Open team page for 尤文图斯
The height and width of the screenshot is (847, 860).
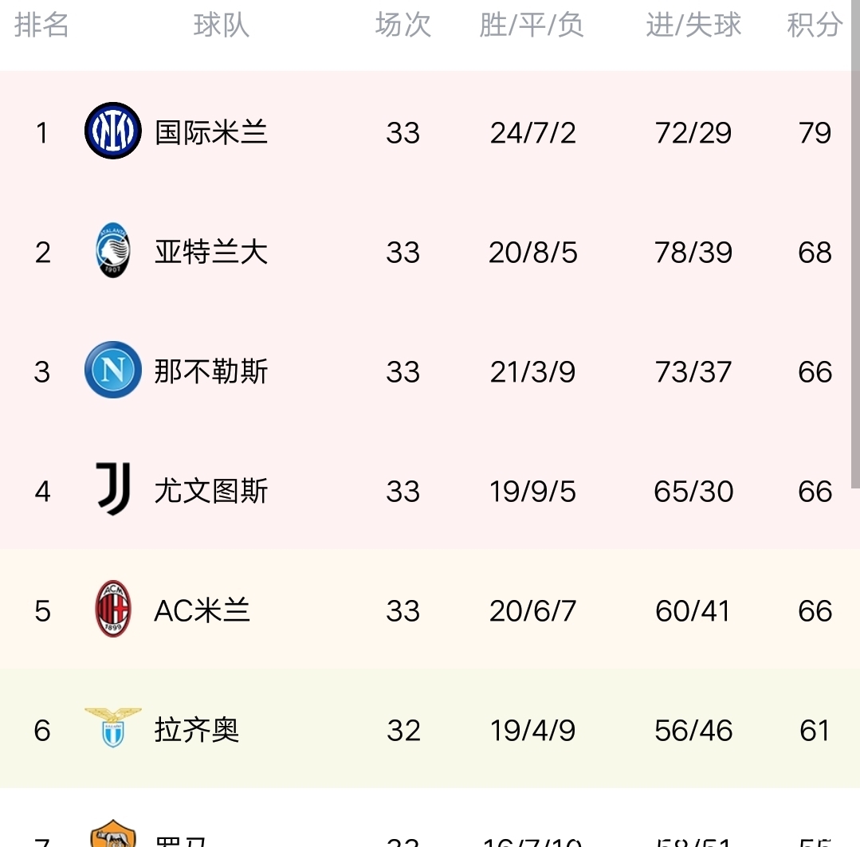(x=211, y=491)
